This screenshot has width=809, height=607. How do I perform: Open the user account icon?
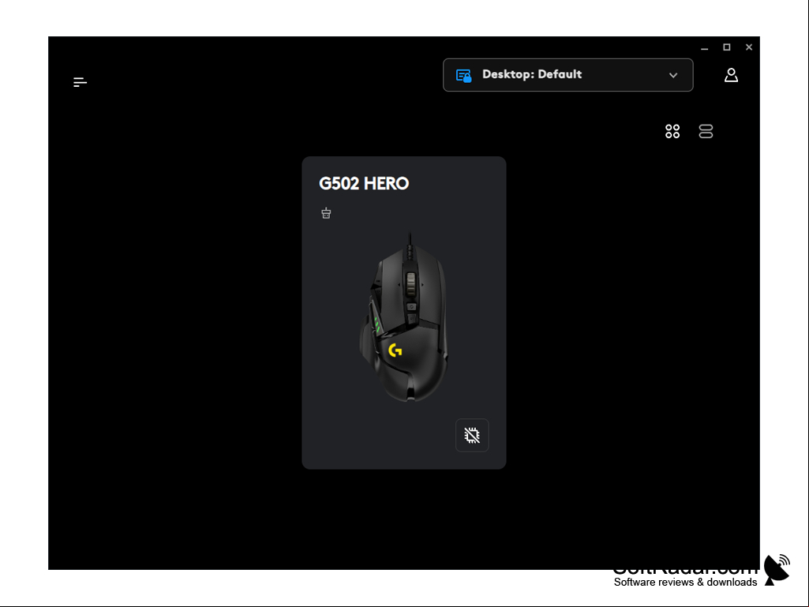coord(731,75)
